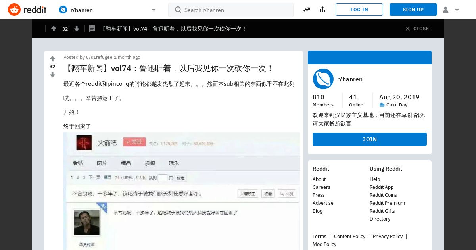Click the post title 【翻车新闻】vol74
The height and width of the screenshot is (250, 476).
169,68
